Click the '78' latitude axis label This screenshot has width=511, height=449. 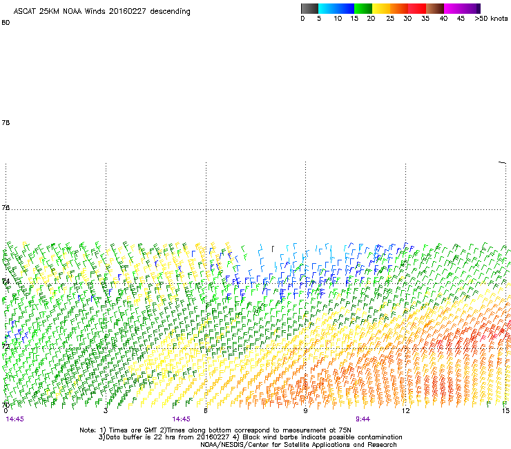(x=6, y=122)
